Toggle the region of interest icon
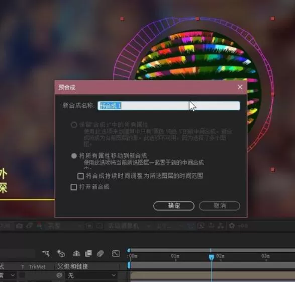The height and width of the screenshot is (282, 295). (89, 226)
